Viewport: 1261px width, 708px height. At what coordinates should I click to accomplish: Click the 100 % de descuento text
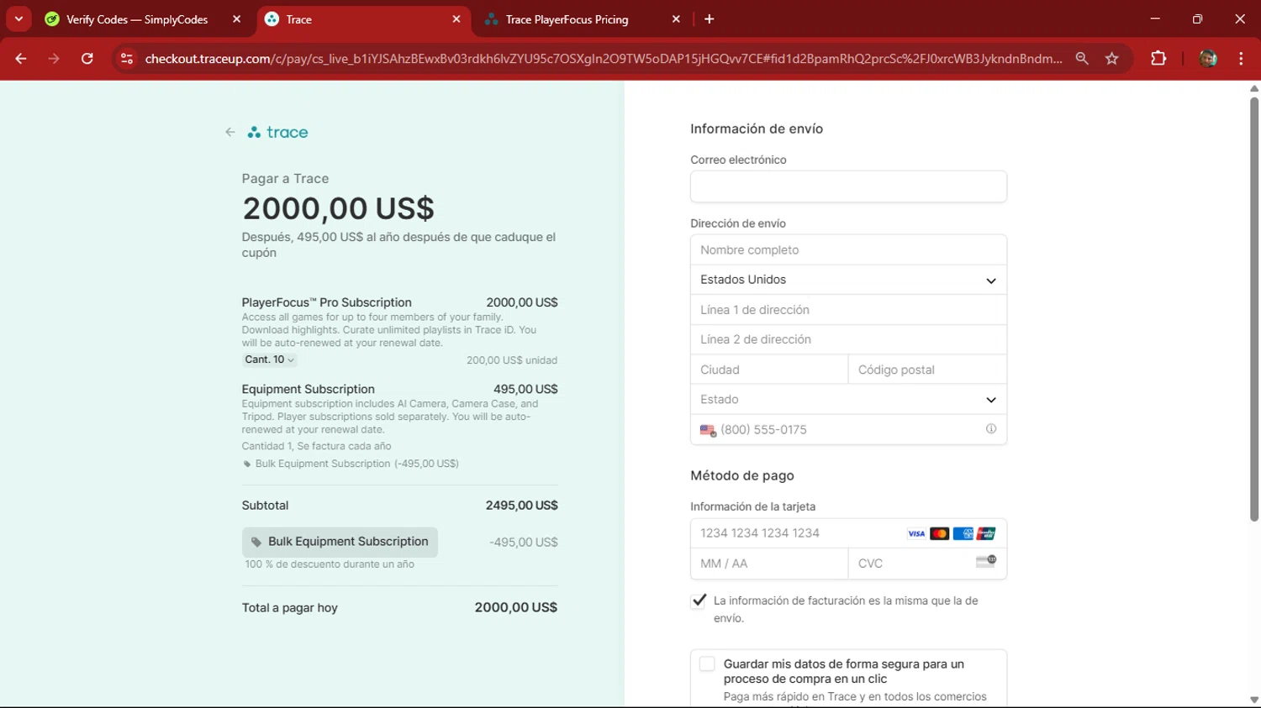pos(330,564)
